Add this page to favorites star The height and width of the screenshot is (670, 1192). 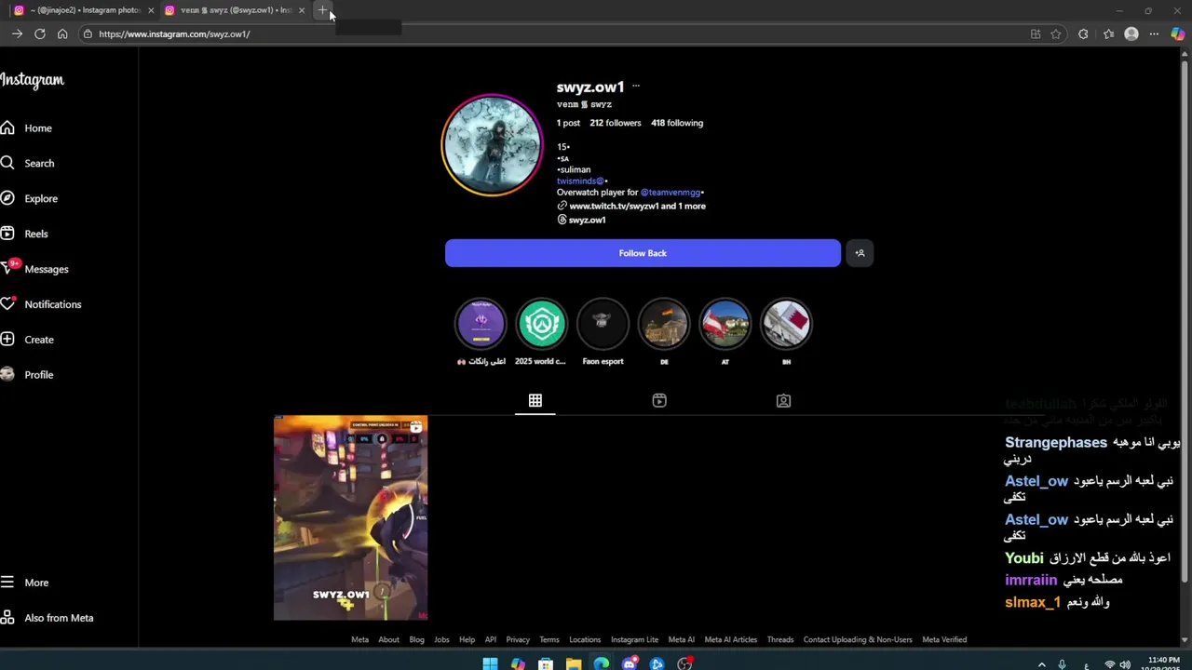(x=1056, y=34)
